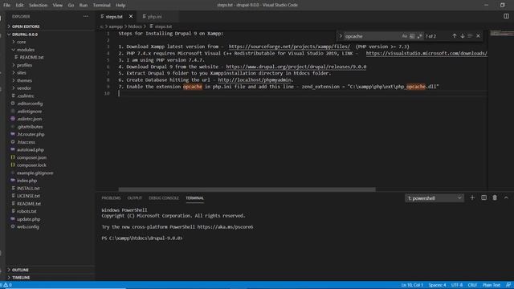Expand the themes folder
The image size is (514, 289).
pyautogui.click(x=24, y=80)
